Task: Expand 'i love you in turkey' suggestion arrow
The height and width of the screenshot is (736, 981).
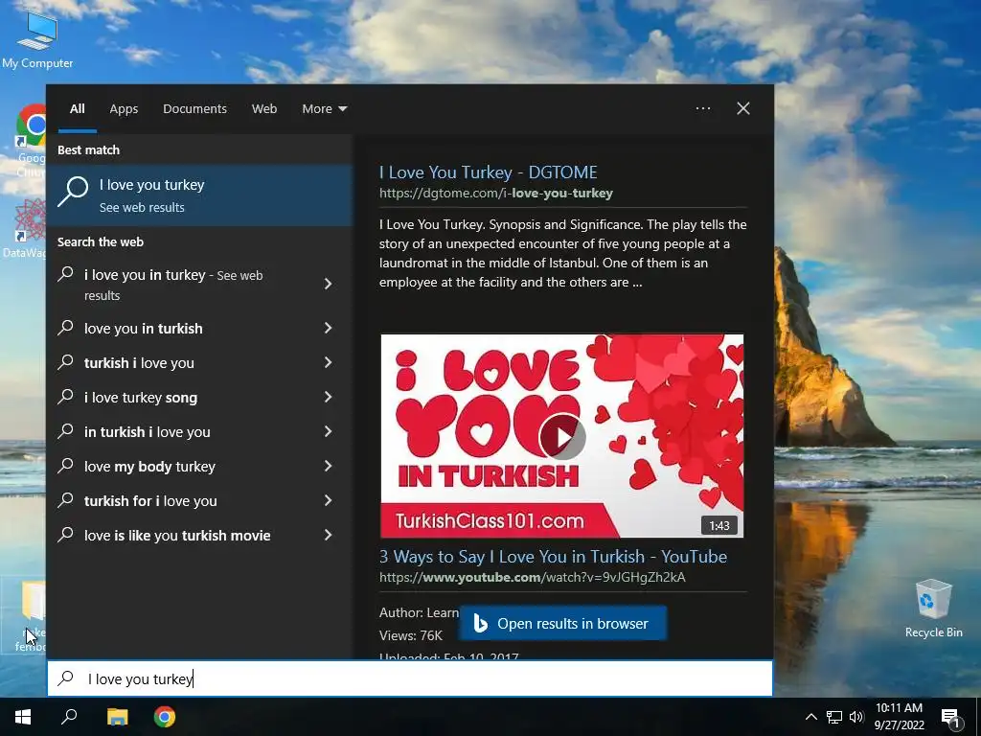Action: [328, 284]
